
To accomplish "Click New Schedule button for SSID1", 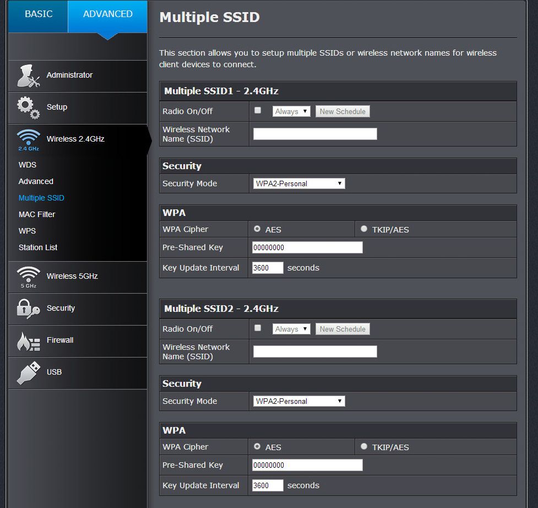I will [x=343, y=111].
